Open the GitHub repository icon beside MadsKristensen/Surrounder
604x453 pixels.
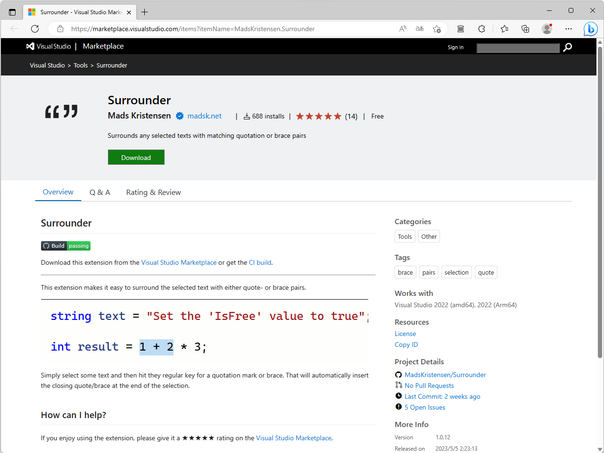pos(398,374)
